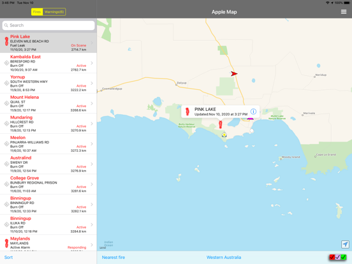Tap the Kambalda East diamond icon
The image size is (352, 264).
click(6, 63)
